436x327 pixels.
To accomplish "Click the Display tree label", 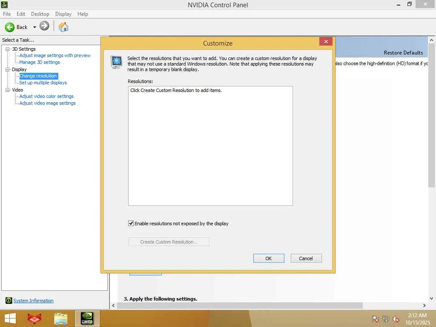I will 19,69.
